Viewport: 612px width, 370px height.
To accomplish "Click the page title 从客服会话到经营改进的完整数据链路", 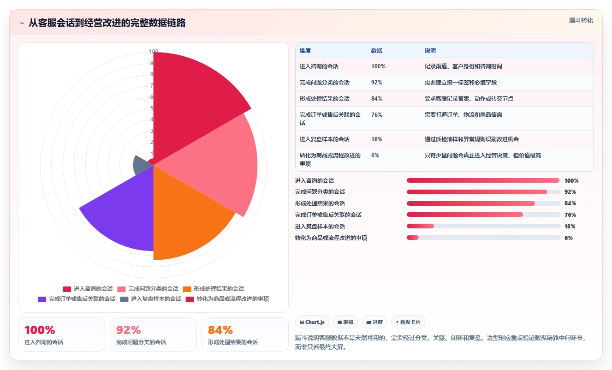I will pyautogui.click(x=107, y=23).
